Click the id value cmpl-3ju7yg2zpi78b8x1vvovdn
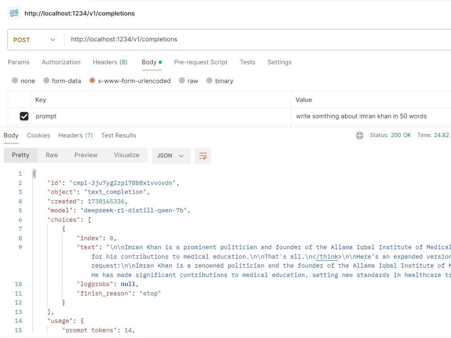451x338 pixels. click(123, 183)
